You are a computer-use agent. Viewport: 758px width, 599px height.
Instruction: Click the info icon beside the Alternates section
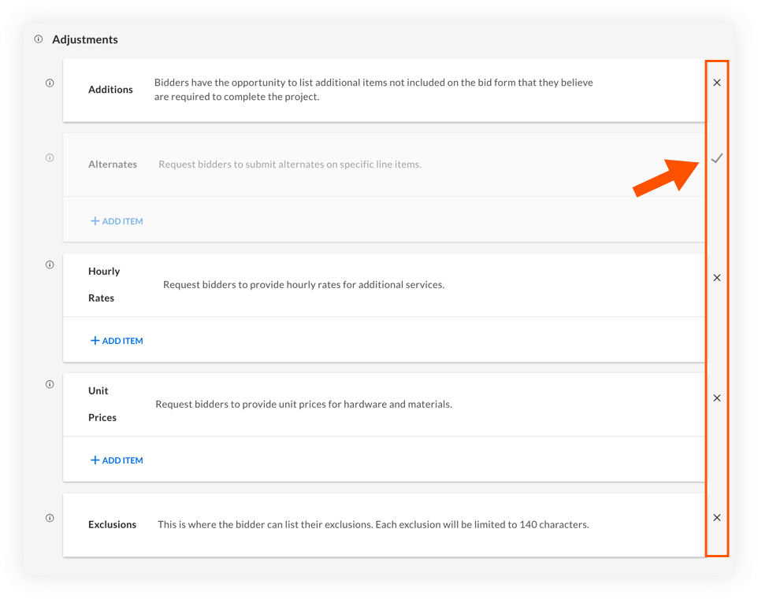[x=50, y=157]
